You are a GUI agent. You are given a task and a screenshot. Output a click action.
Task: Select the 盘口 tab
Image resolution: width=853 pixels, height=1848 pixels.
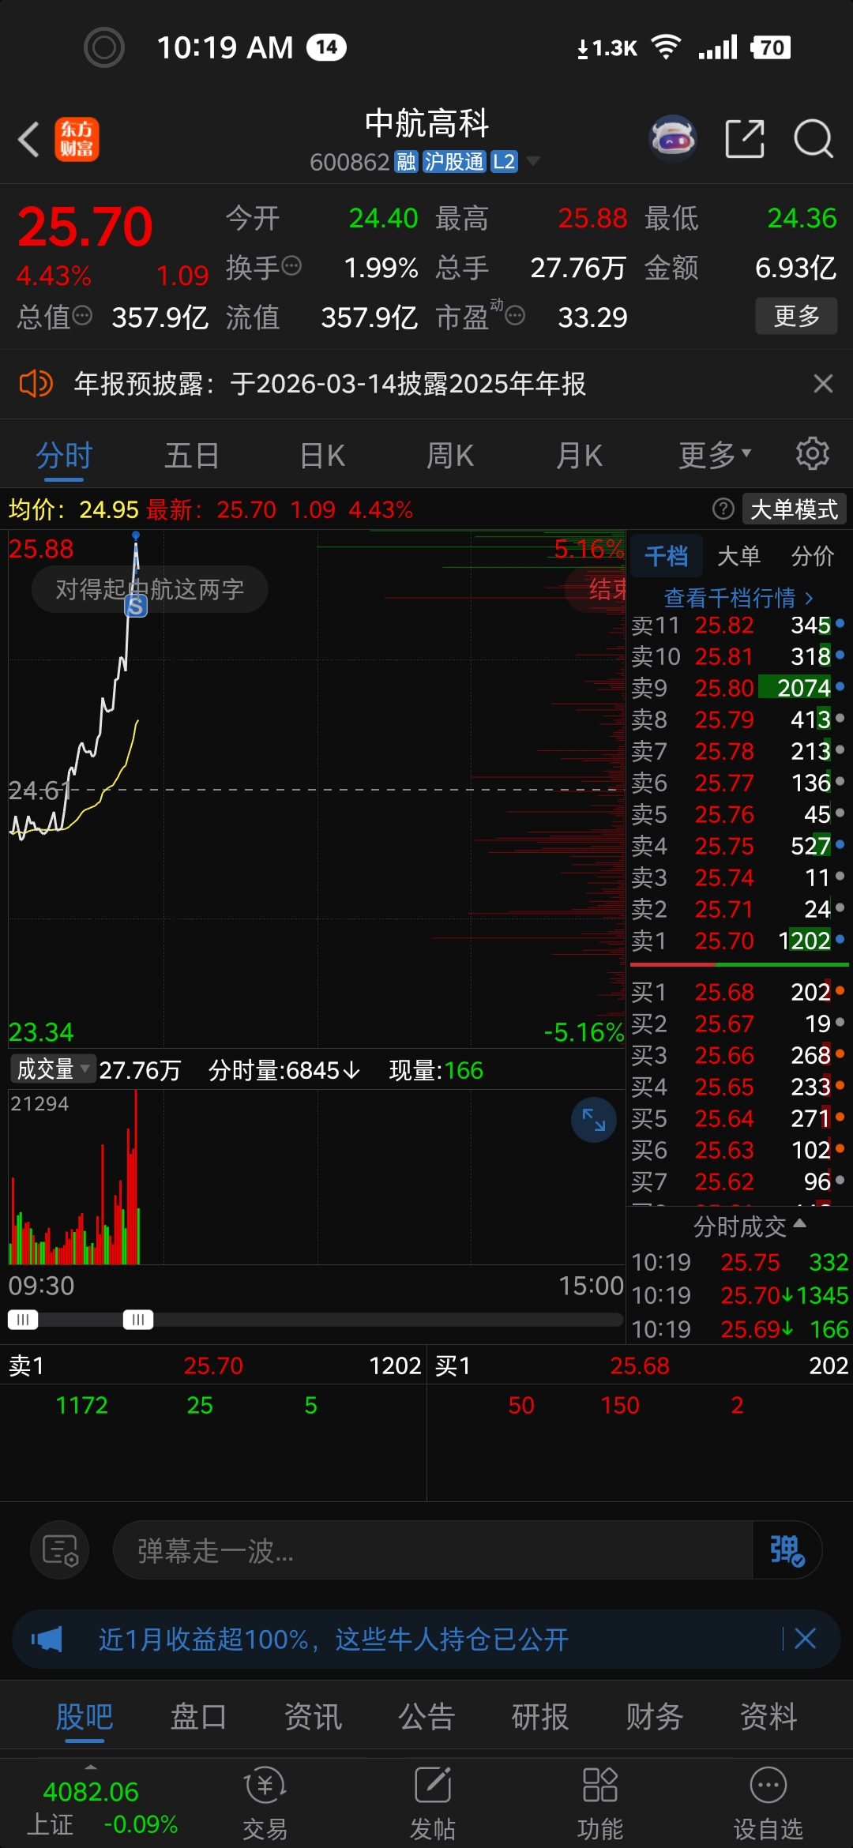(x=198, y=1717)
